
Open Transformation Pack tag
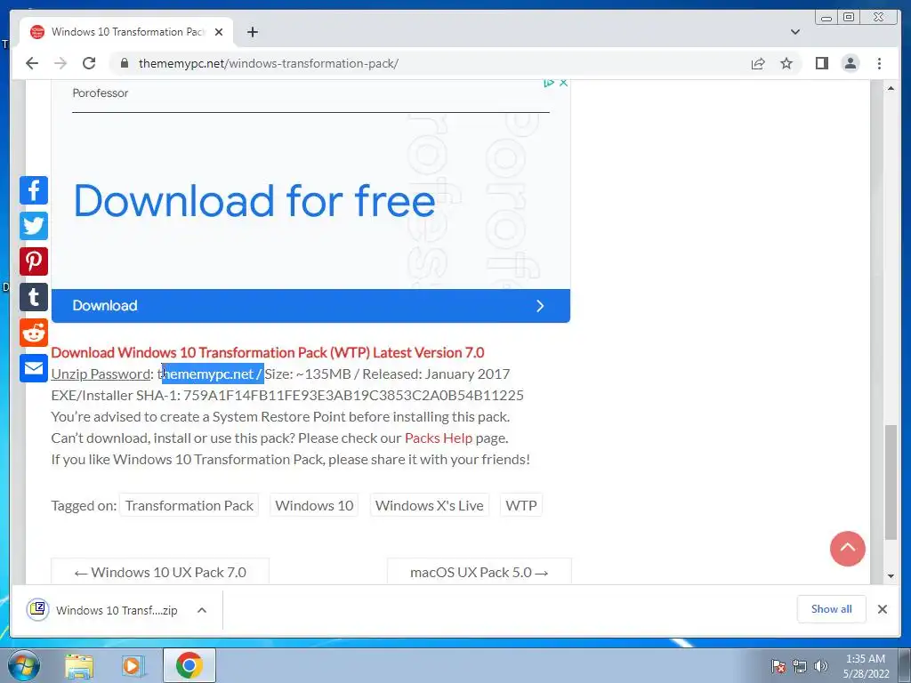point(189,505)
